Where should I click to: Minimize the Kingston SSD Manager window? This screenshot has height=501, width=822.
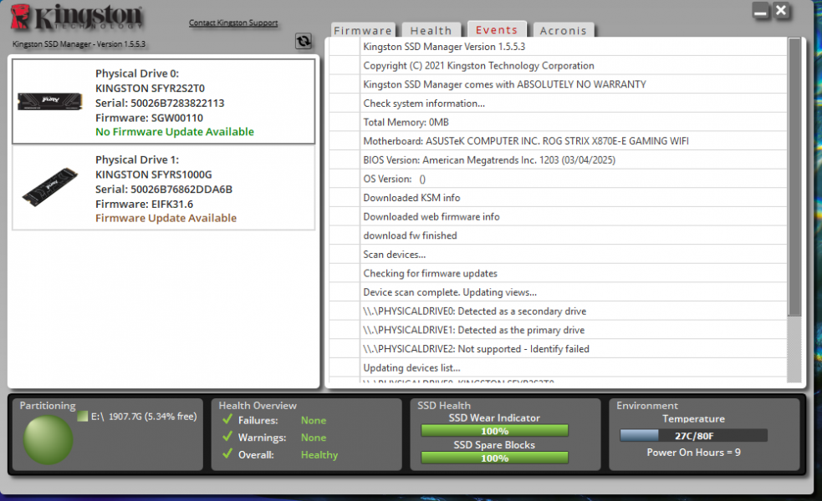[x=761, y=11]
